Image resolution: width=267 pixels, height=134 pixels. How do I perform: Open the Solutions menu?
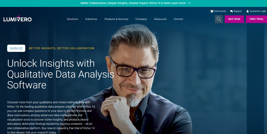click(72, 19)
